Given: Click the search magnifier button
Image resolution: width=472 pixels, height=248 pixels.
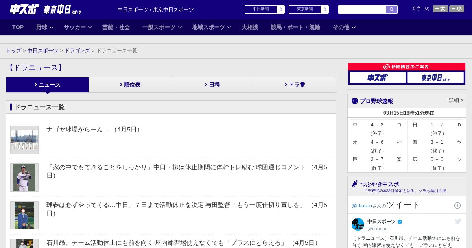Looking at the screenshot, I should [392, 9].
